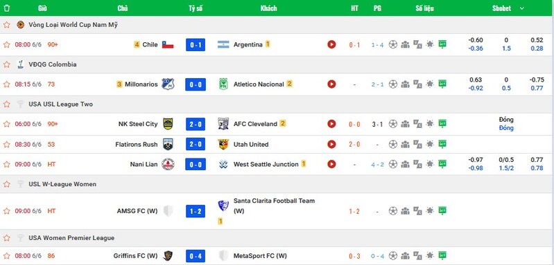Open the soccer ball stats icon in Millonarios row
Image resolution: width=554 pixels, height=265 pixels.
[x=393, y=84]
